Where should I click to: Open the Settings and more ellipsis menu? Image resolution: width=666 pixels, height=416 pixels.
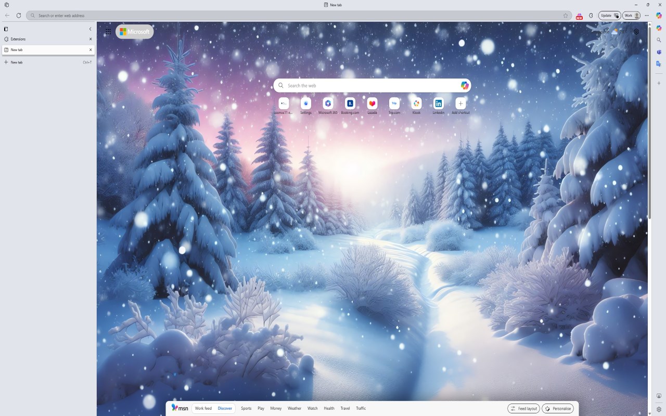click(647, 16)
